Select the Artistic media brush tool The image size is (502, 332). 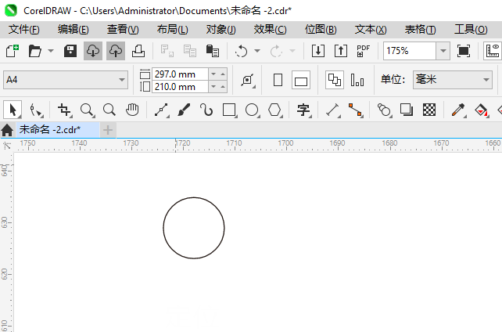click(x=184, y=110)
